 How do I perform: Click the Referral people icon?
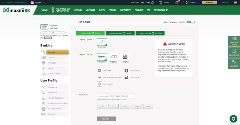(43, 114)
